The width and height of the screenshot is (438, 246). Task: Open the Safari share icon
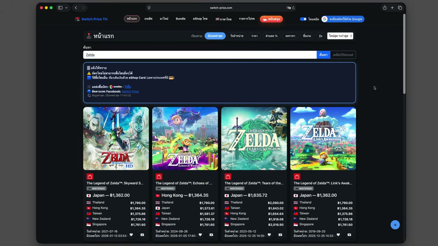tap(385, 8)
